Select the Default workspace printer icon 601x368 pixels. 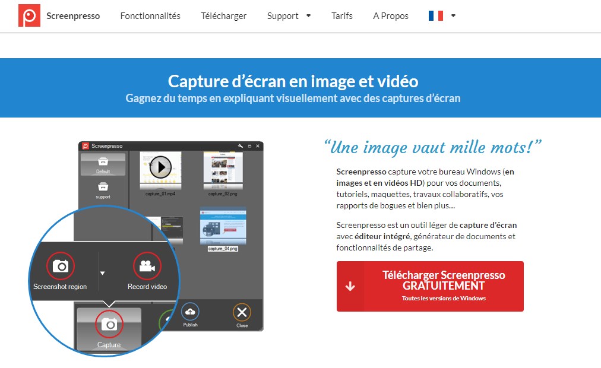[x=103, y=161]
